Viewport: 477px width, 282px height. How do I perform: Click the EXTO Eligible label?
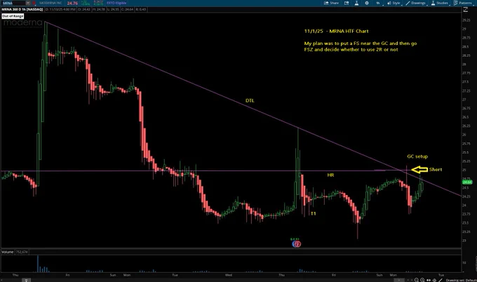coord(116,3)
